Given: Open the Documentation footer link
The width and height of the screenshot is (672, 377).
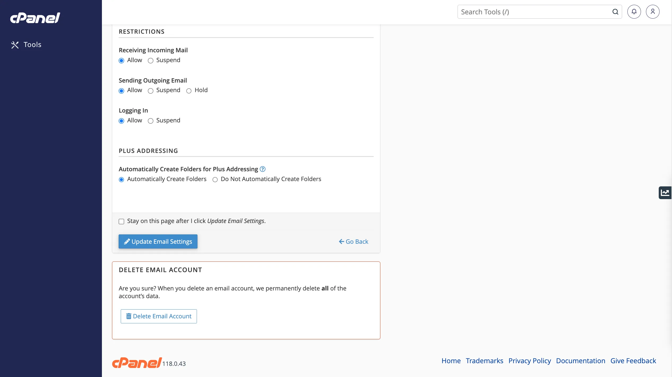Looking at the screenshot, I should pos(581,361).
